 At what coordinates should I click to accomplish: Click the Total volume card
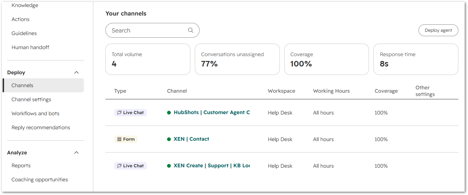pos(148,59)
